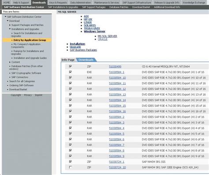Uncheck the checkbox for 51030499 ZIP row
209x175 pixels.
(71, 66)
